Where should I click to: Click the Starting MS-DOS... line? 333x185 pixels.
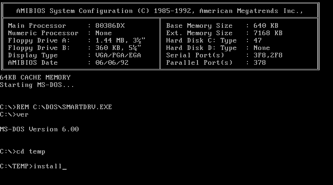(37, 85)
